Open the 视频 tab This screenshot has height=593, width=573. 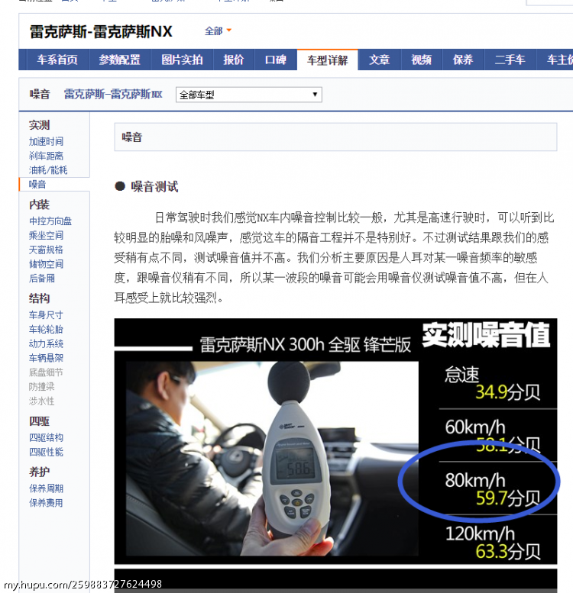(x=422, y=60)
